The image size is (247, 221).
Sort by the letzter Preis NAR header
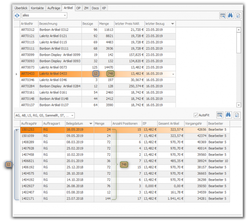(129, 24)
